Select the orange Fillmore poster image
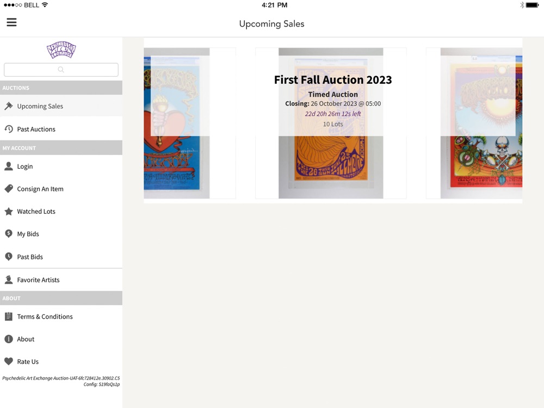 [331, 123]
